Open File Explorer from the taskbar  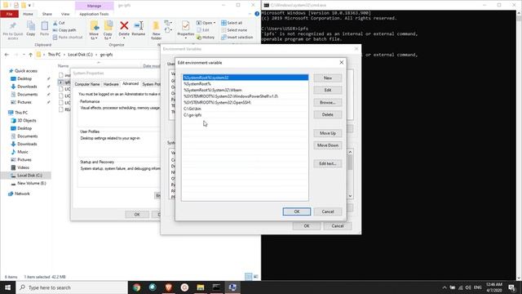click(201, 287)
